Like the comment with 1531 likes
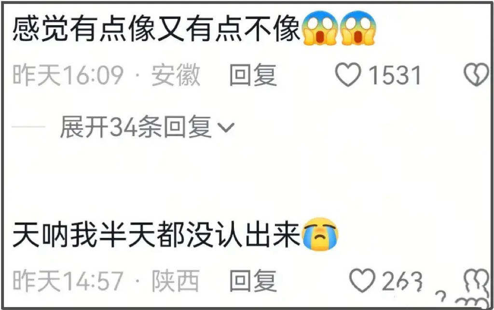 (x=348, y=74)
